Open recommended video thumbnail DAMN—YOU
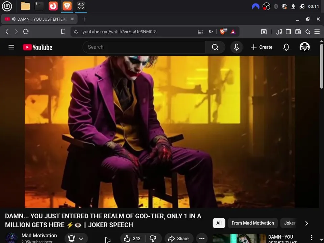324x243 pixels. tap(239, 239)
